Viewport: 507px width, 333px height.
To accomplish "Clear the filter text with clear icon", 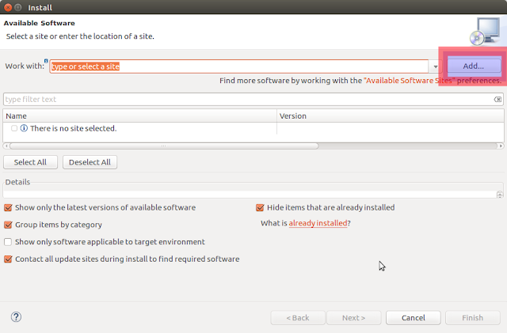I will (497, 99).
